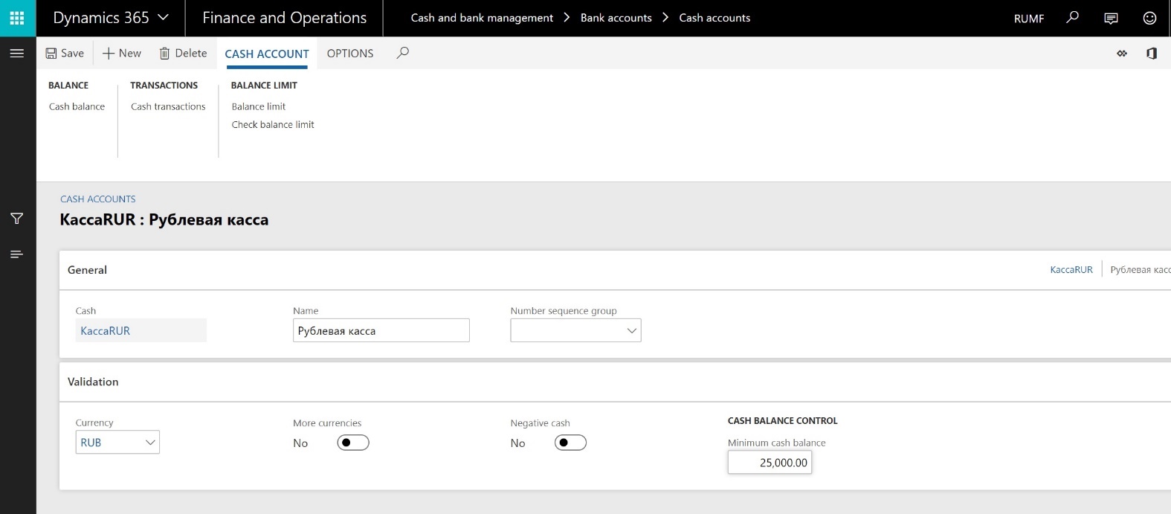
Task: Open in Office icon at right
Action: click(1152, 54)
